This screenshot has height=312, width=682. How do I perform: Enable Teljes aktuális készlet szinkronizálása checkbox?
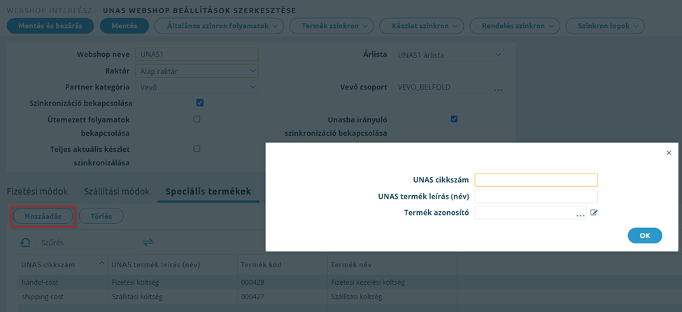(x=197, y=149)
